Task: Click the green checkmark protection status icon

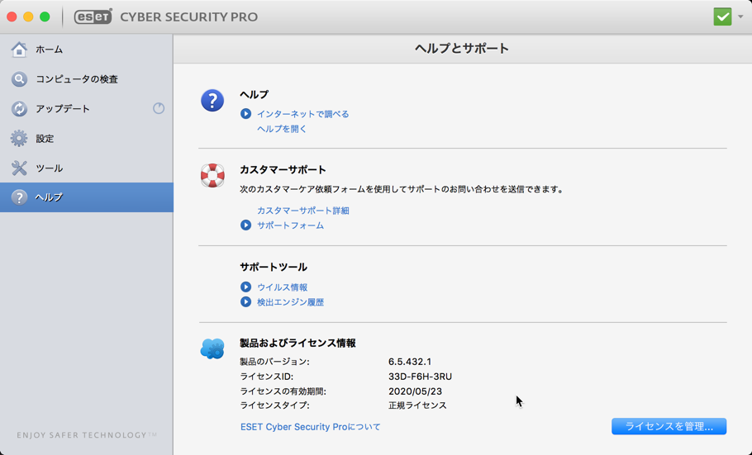Action: point(722,17)
